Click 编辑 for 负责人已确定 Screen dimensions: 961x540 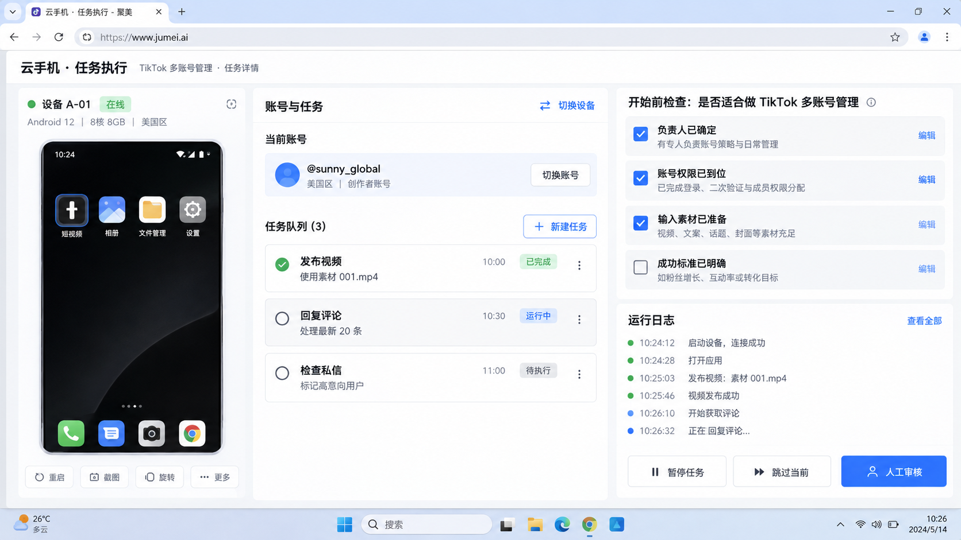[927, 135]
